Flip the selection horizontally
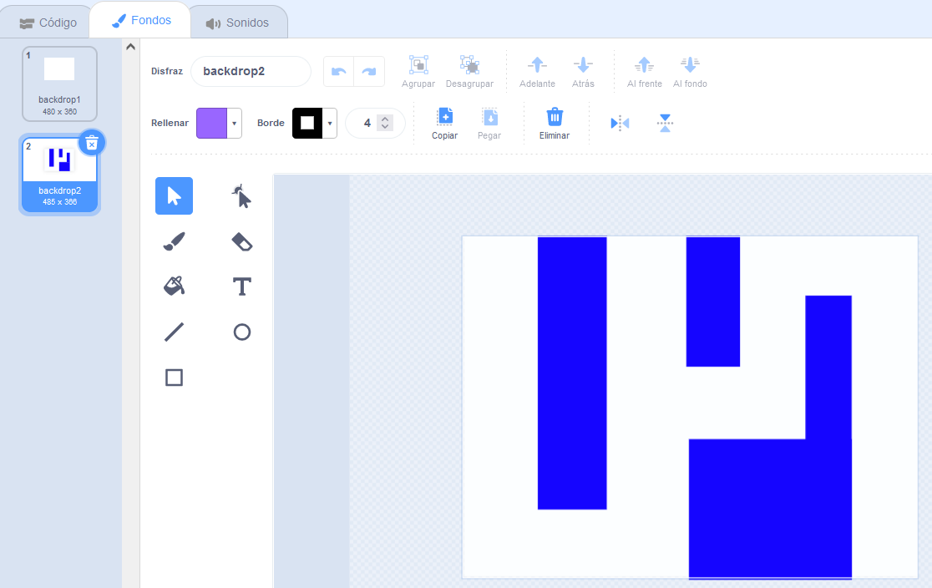 click(x=620, y=123)
